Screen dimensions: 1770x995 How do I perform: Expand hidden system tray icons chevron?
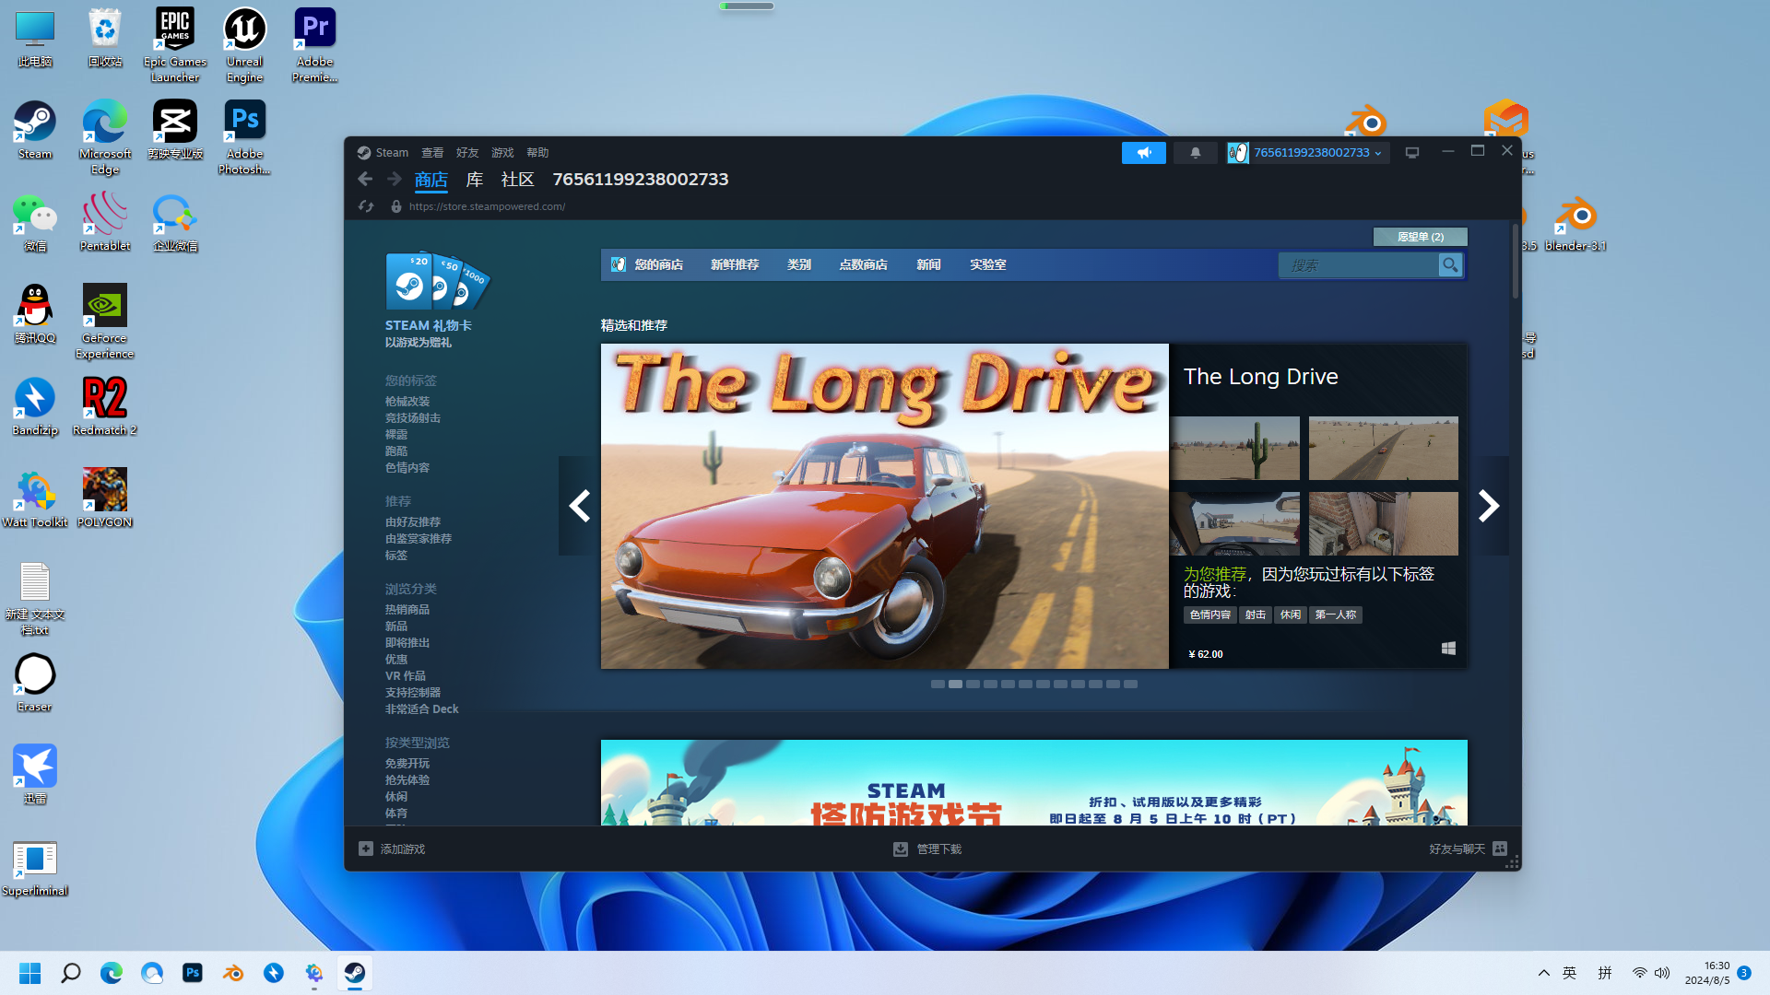click(x=1544, y=973)
